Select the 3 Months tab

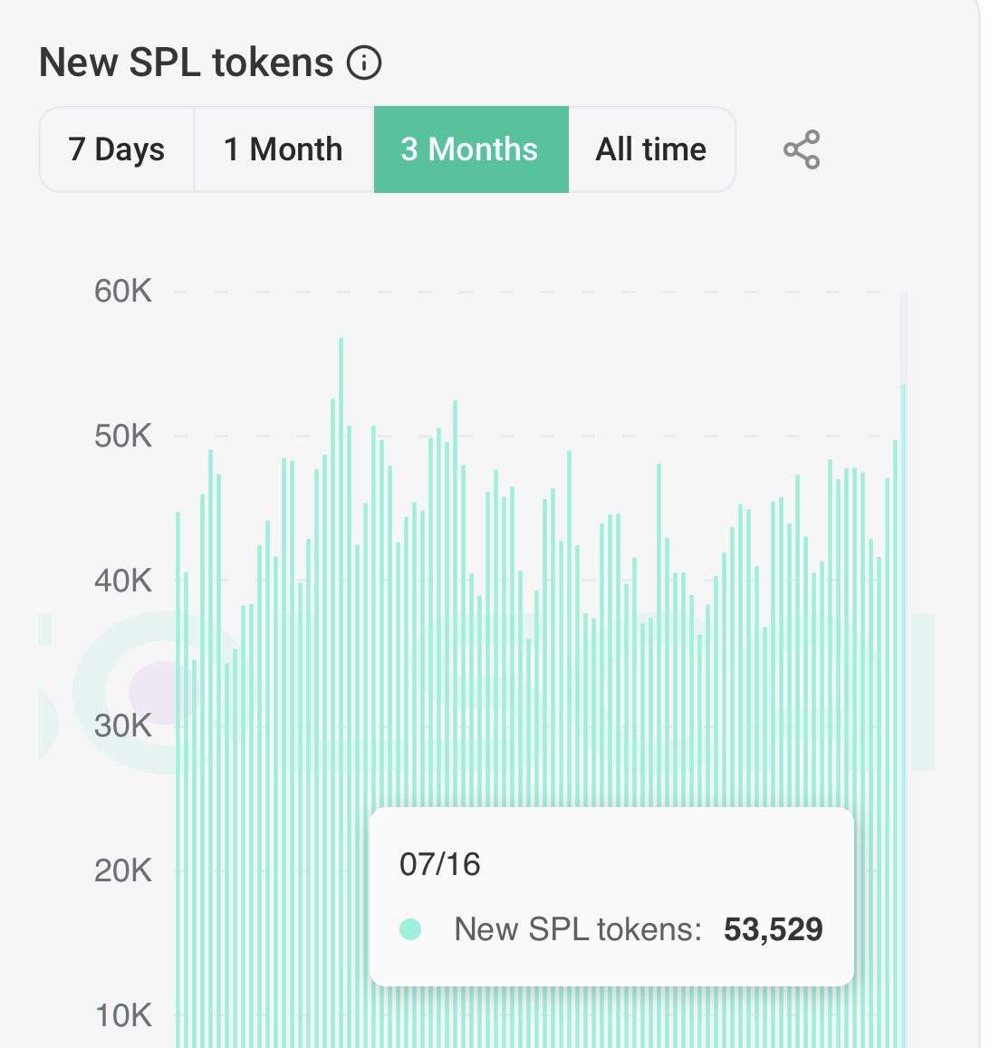click(470, 149)
